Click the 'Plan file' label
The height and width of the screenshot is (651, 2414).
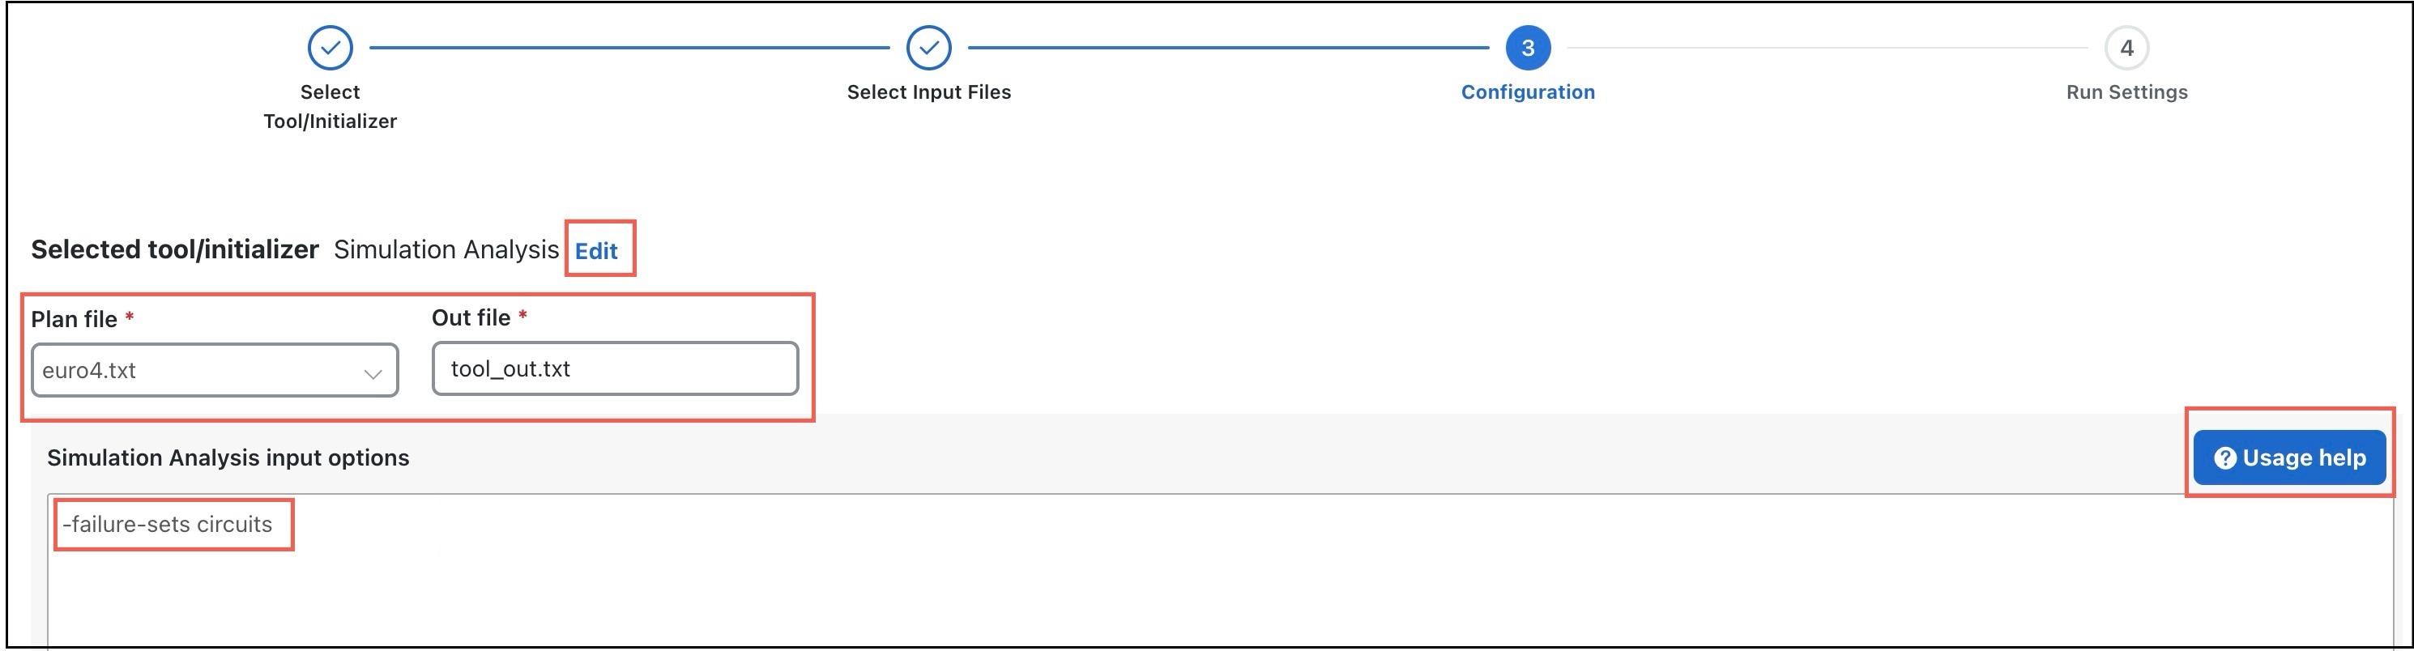[74, 319]
